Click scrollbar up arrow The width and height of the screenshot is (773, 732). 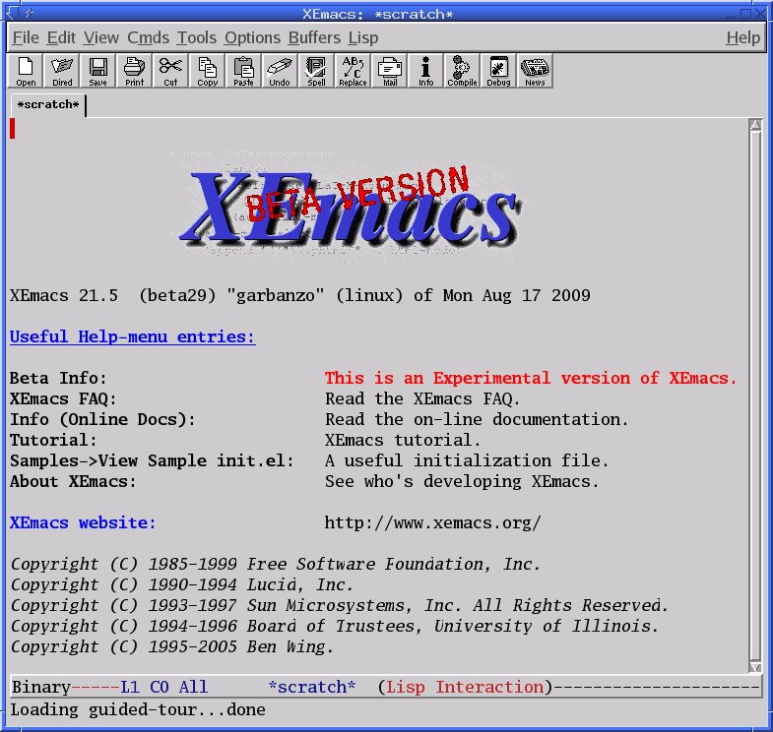(x=755, y=125)
